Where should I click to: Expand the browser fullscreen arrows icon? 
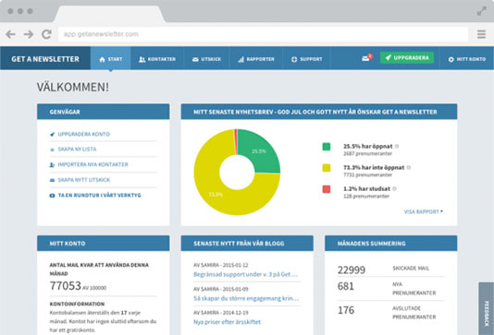coord(481,11)
